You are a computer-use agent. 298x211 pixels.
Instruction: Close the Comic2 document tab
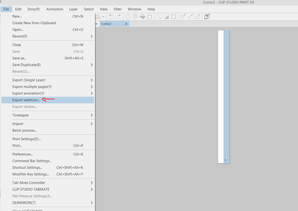[126, 24]
